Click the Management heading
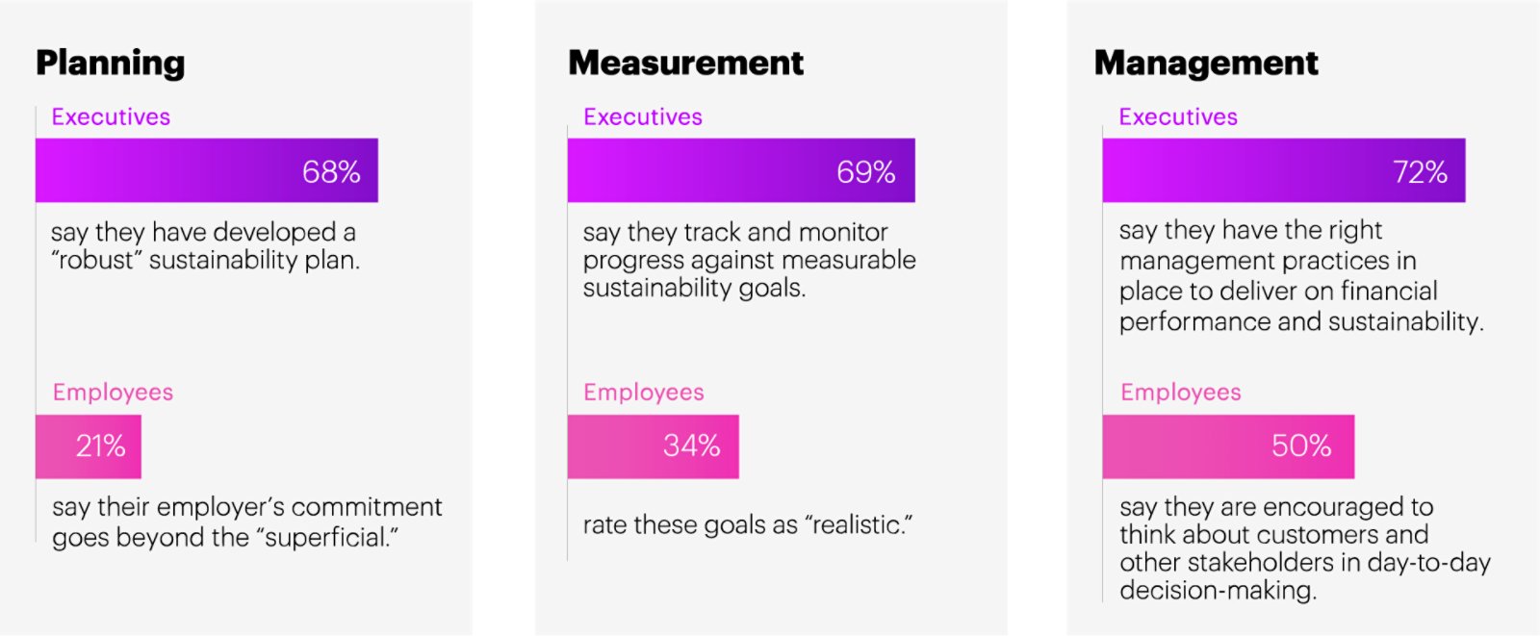 [1206, 64]
